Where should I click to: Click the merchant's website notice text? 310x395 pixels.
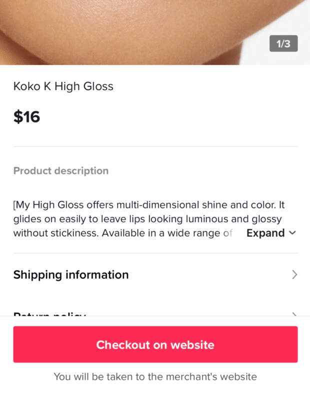click(x=155, y=376)
